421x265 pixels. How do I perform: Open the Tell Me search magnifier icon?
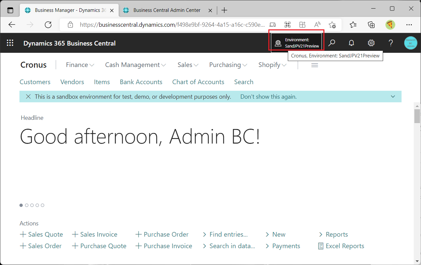332,43
